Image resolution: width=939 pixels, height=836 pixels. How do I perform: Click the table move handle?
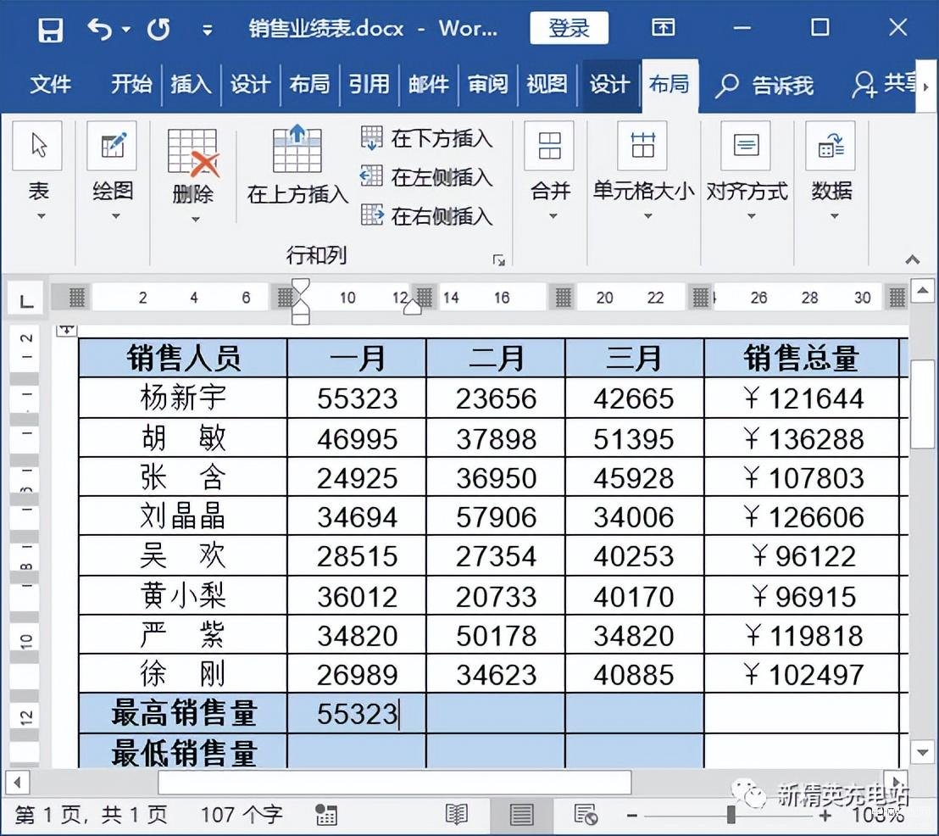coord(66,330)
